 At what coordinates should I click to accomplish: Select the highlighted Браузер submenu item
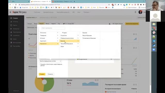click(69, 41)
